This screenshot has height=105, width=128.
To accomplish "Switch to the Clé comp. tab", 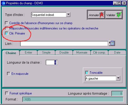I will [x=99, y=52].
